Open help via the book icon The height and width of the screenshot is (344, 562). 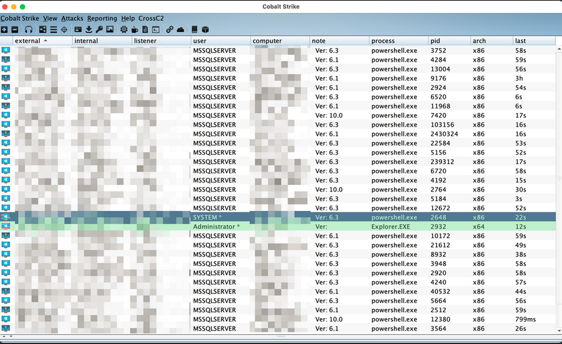tap(195, 29)
